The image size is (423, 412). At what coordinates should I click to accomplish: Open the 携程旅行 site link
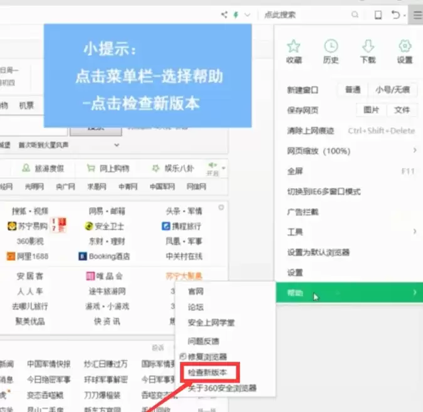(181, 226)
